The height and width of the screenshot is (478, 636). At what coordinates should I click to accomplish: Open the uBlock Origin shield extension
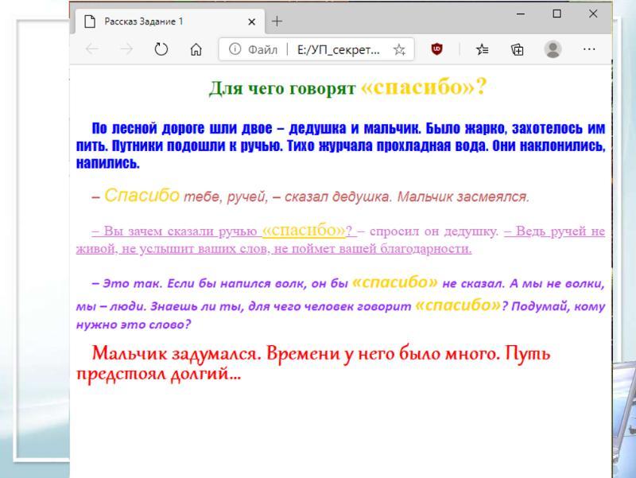coord(436,49)
